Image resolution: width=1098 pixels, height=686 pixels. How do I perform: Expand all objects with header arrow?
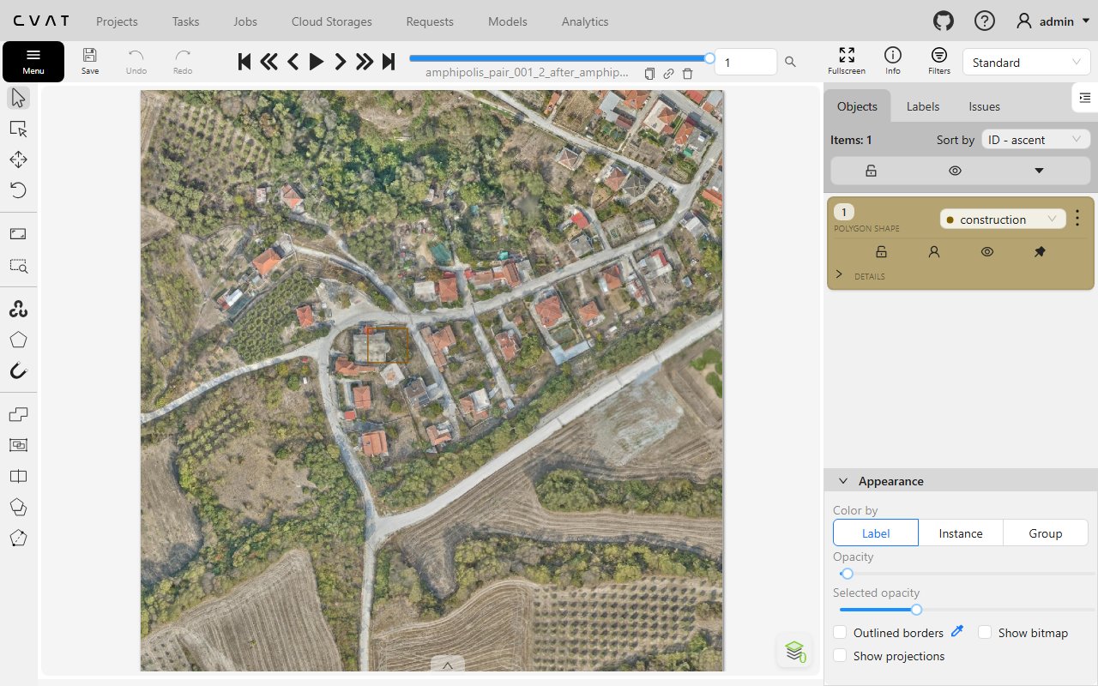click(1039, 171)
